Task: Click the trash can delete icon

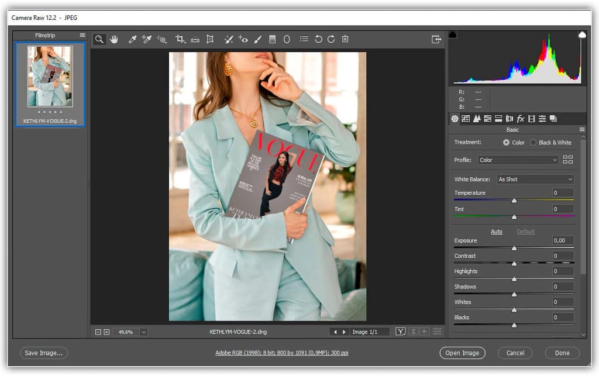Action: click(345, 39)
